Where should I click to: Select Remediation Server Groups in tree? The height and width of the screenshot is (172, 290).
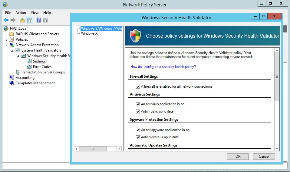(43, 72)
